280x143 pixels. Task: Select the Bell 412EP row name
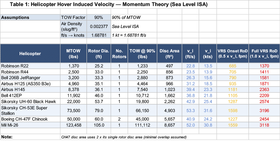pyautogui.click(x=30, y=95)
